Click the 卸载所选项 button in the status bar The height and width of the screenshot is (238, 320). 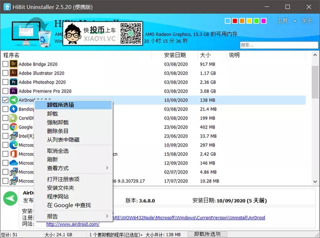[x=207, y=234]
